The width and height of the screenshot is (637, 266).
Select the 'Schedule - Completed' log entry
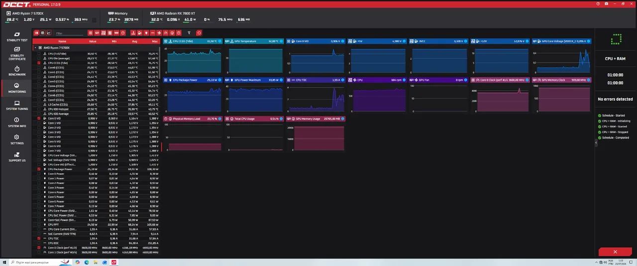click(616, 137)
